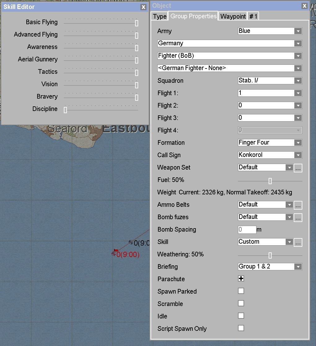Select the red waypoint marker on map
Image resolution: width=316 pixels, height=346 pixels.
(x=115, y=252)
